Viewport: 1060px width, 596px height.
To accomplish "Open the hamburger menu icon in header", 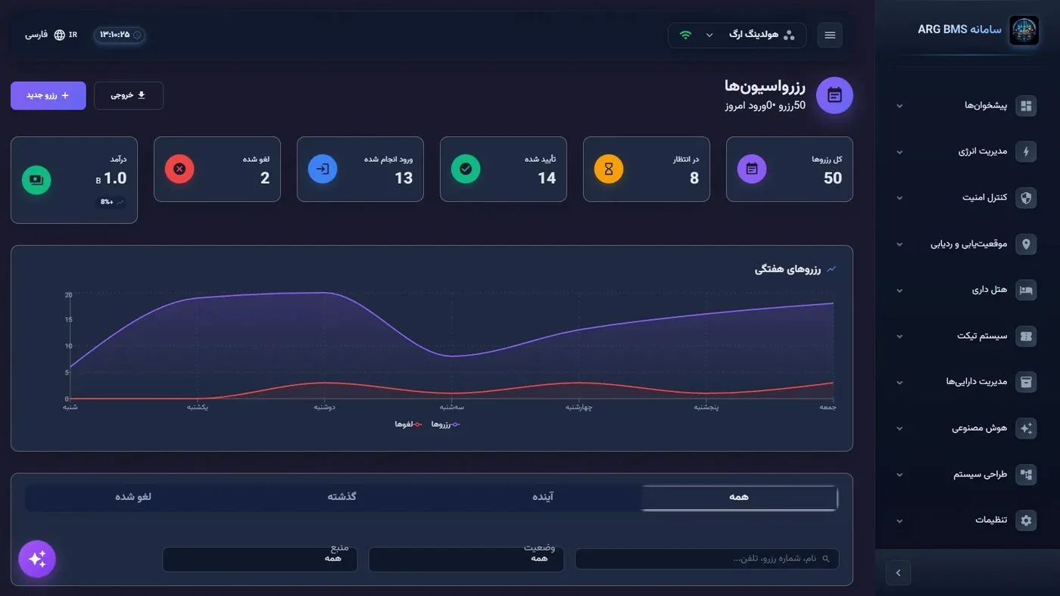I will point(830,35).
